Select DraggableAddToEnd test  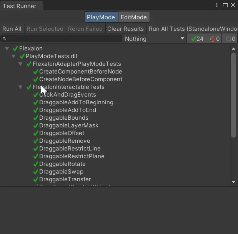115,110
